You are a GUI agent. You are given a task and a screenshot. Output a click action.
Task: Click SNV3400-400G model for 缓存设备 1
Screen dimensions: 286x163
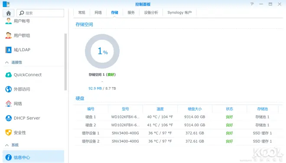[x=125, y=133]
